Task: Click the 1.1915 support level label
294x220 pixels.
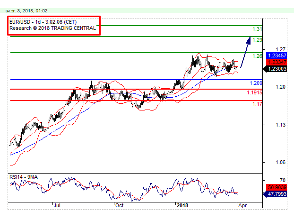Action: [x=254, y=92]
